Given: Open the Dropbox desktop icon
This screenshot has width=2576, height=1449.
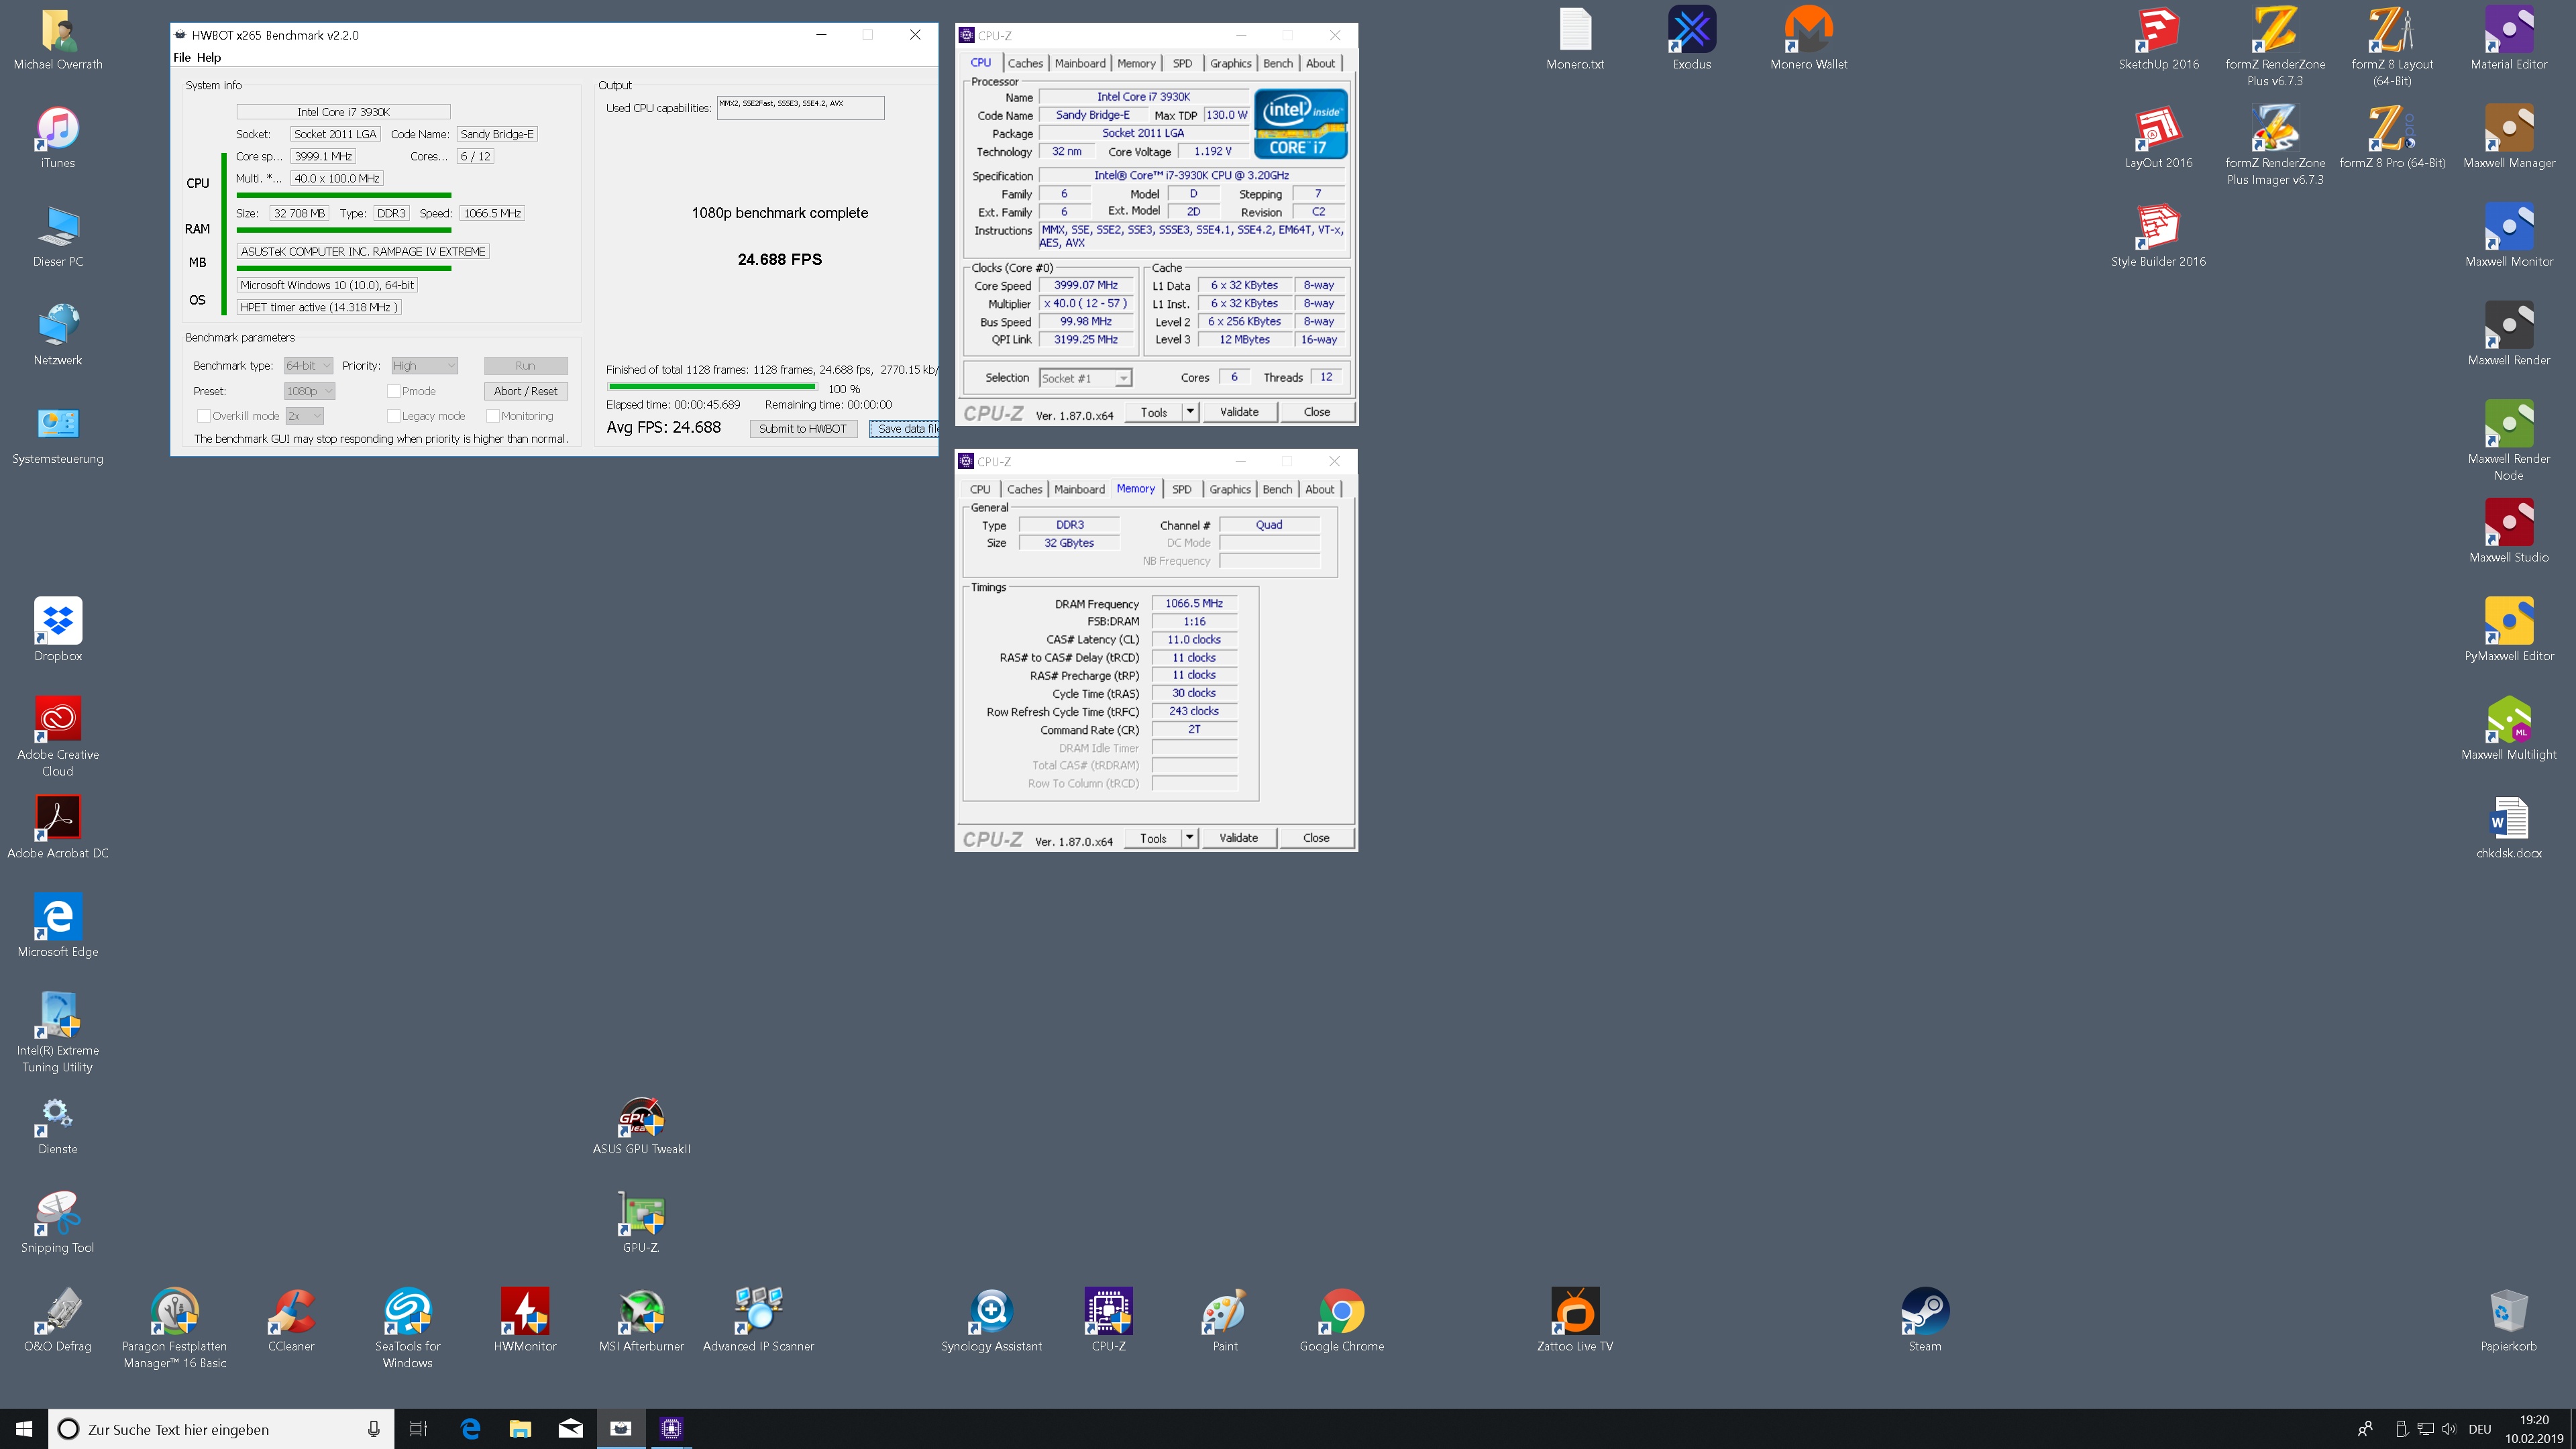Looking at the screenshot, I should (x=58, y=630).
